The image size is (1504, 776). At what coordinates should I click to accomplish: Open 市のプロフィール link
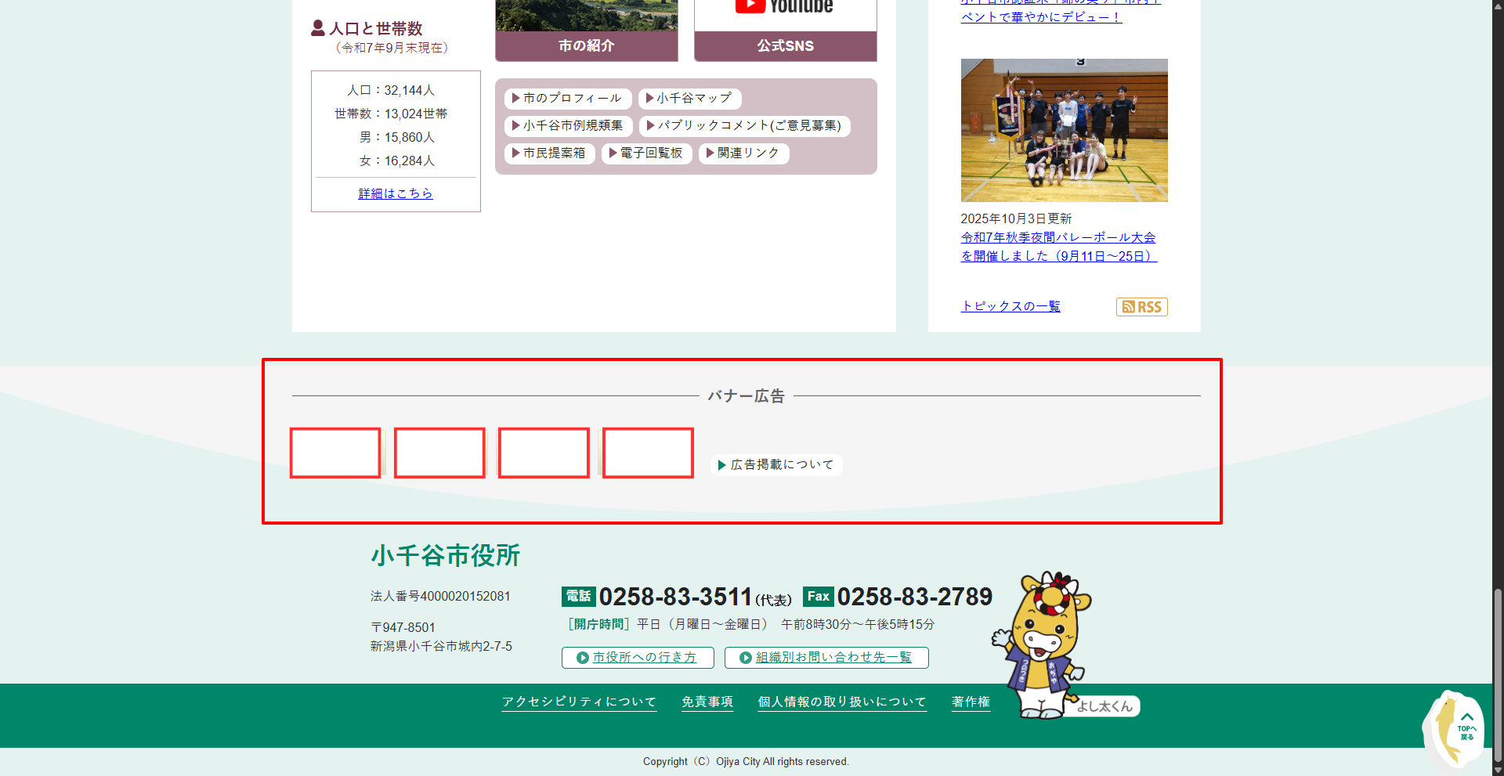tap(566, 99)
